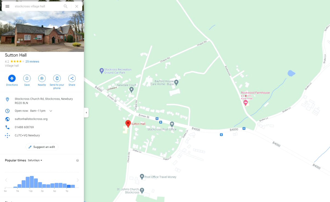The height and width of the screenshot is (202, 330).
Task: Click the Suggest an edit button
Action: pos(42,147)
